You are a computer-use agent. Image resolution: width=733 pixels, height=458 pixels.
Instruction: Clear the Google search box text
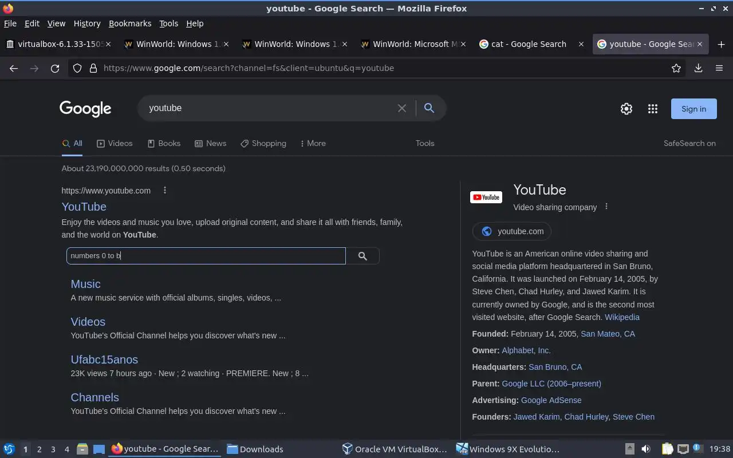tap(402, 108)
